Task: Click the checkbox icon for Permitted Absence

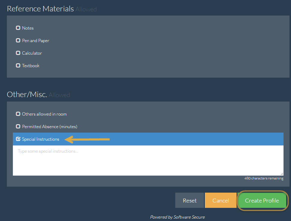Action: (x=18, y=126)
